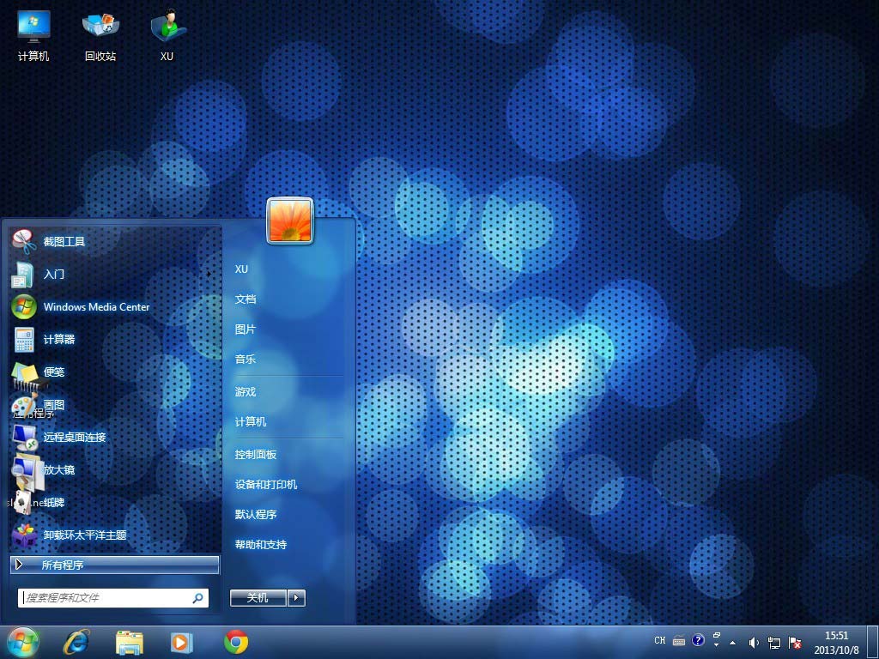Screen dimensions: 879x659
Task: Open 便笺 (Sticky Notes)
Action: [54, 372]
